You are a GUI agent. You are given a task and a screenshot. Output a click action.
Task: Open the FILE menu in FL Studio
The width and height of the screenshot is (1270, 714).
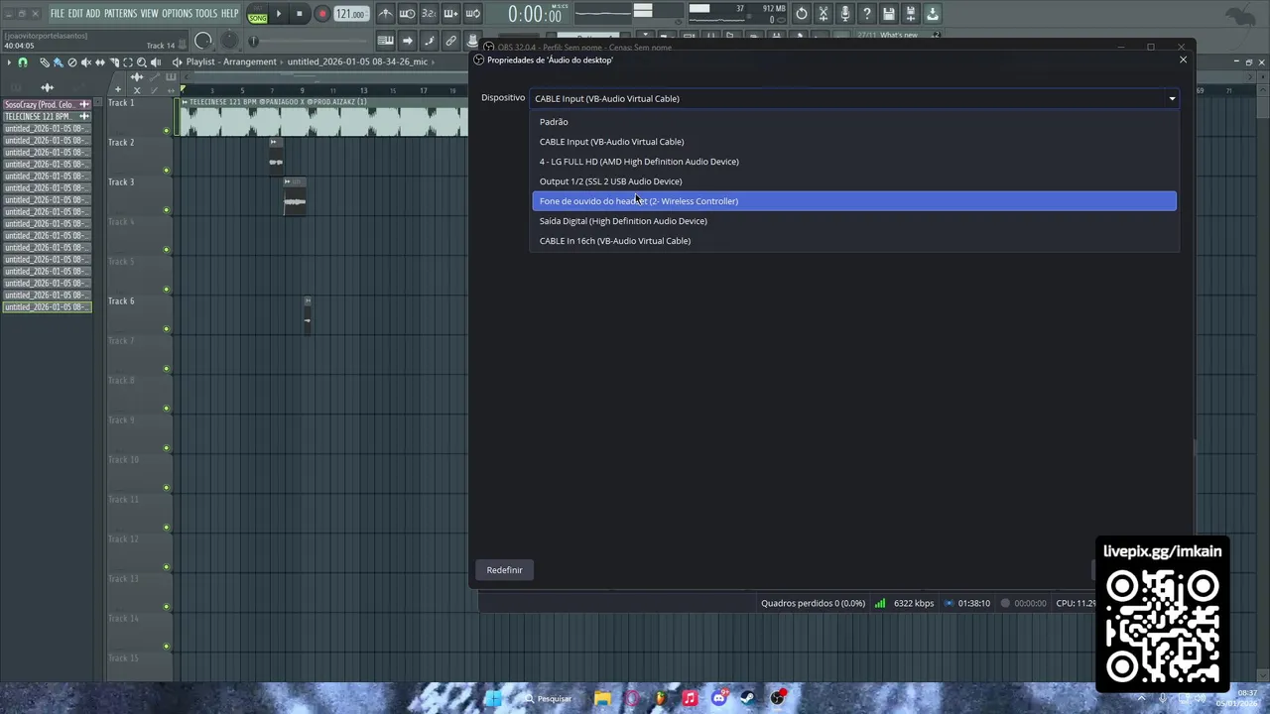point(57,14)
